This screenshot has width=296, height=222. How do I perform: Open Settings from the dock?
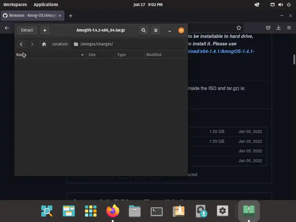223,211
